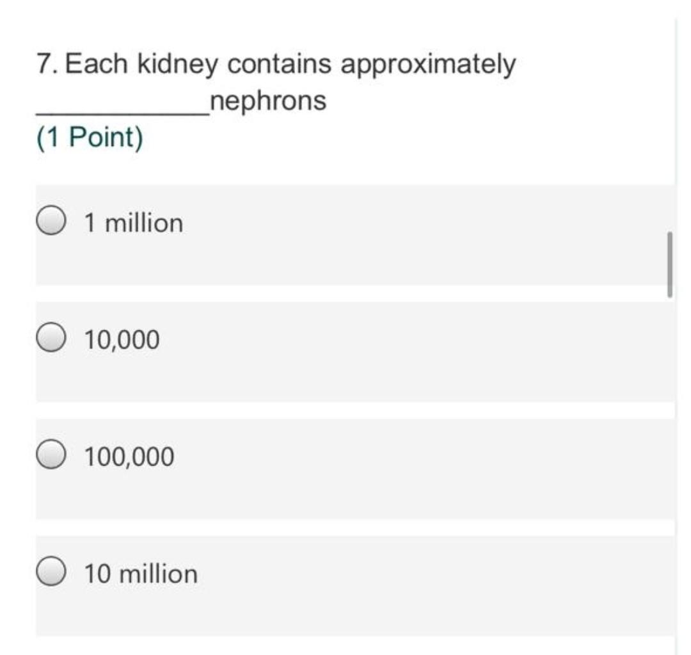Click empty space in the "100,000" option row

coord(416,469)
